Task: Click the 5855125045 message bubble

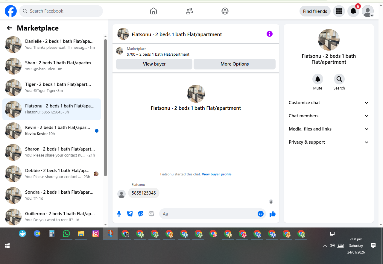Action: click(144, 193)
